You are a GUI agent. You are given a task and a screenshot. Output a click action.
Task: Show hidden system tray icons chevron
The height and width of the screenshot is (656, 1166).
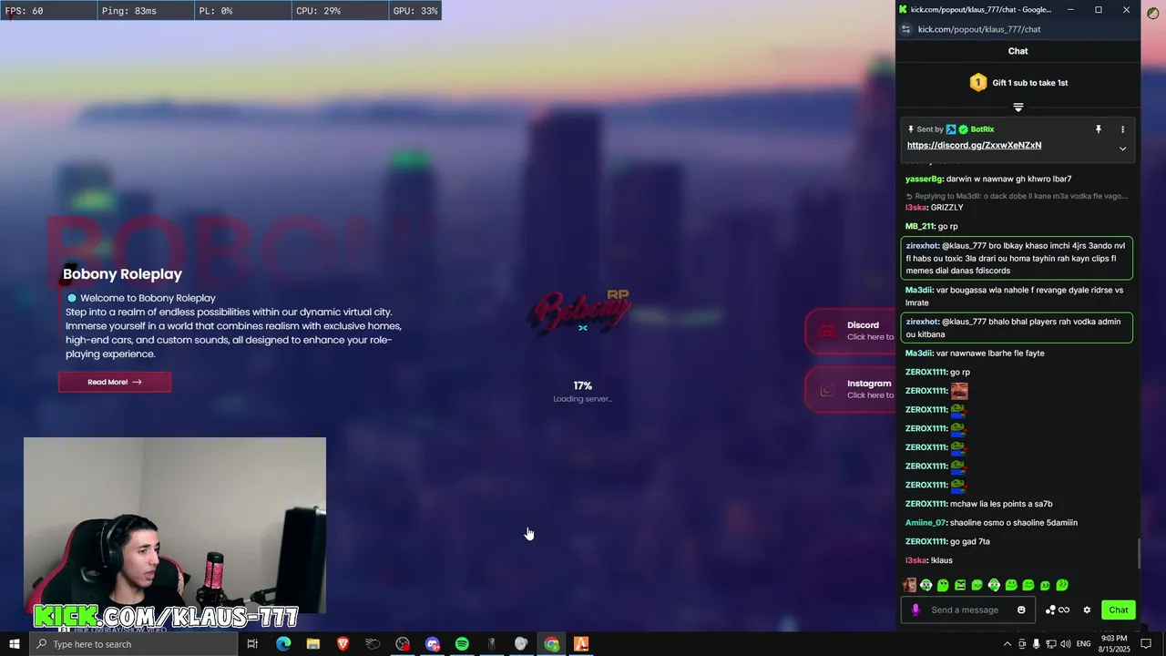click(1007, 644)
